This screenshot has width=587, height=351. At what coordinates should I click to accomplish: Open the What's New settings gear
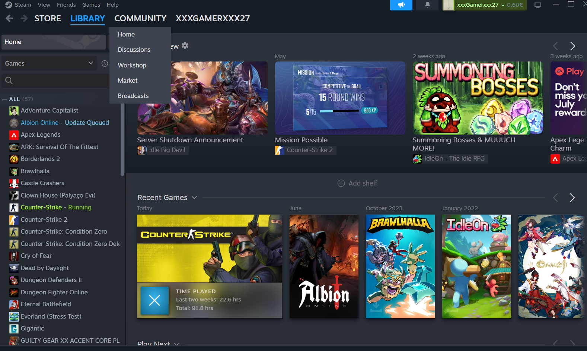pos(185,45)
